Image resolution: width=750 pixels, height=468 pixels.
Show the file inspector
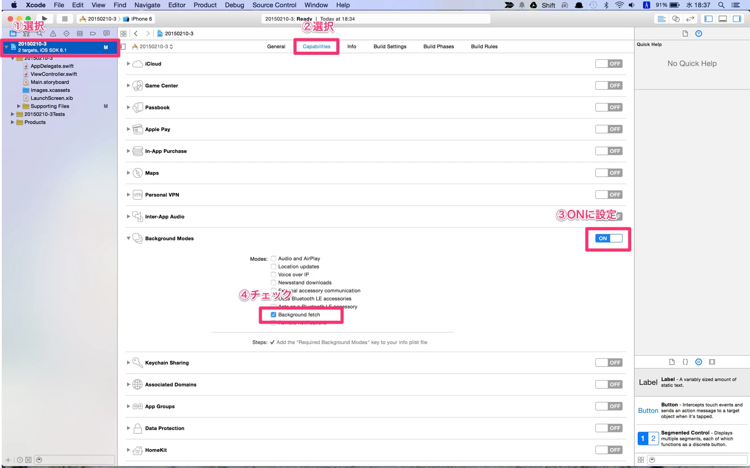click(685, 33)
